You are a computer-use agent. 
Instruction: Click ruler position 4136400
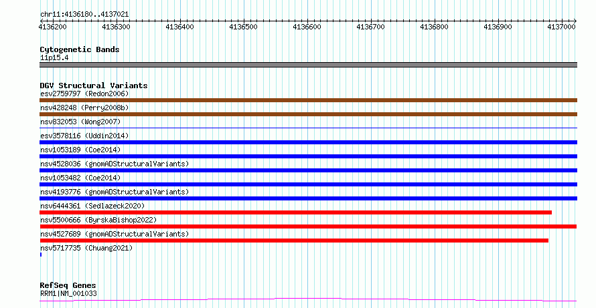pyautogui.click(x=179, y=27)
